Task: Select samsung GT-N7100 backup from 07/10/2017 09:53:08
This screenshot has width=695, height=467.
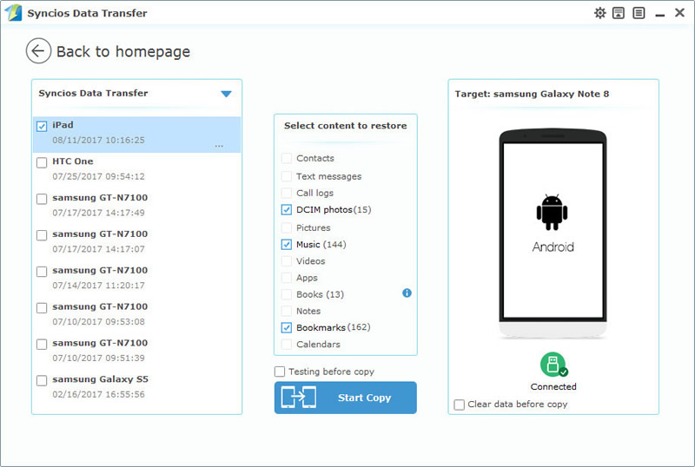Action: (42, 308)
